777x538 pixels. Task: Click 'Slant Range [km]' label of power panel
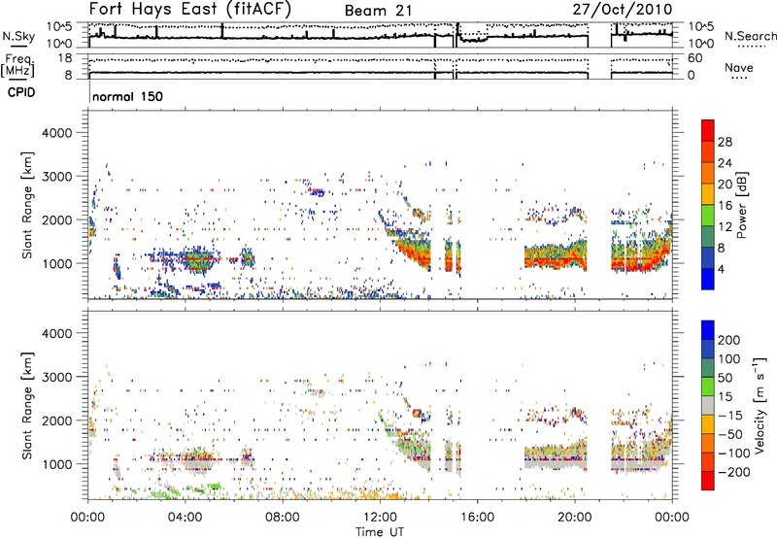coord(27,205)
